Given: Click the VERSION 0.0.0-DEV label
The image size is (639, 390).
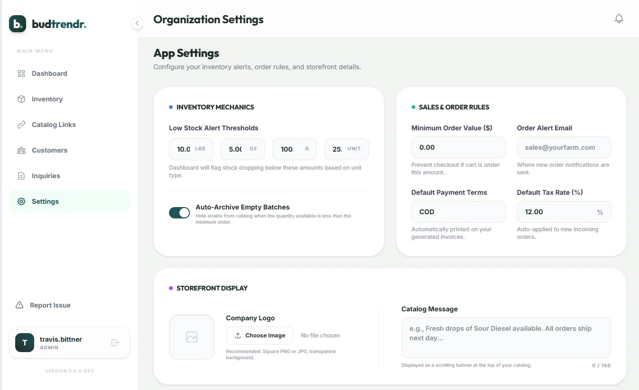Looking at the screenshot, I should (69, 371).
